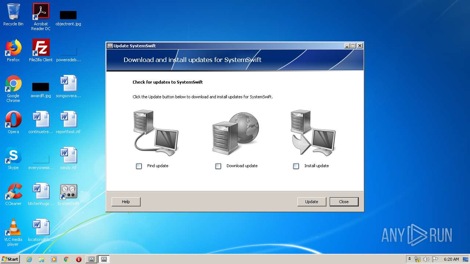Select the Opera desktop shortcut
This screenshot has height=264, width=470.
(13, 122)
